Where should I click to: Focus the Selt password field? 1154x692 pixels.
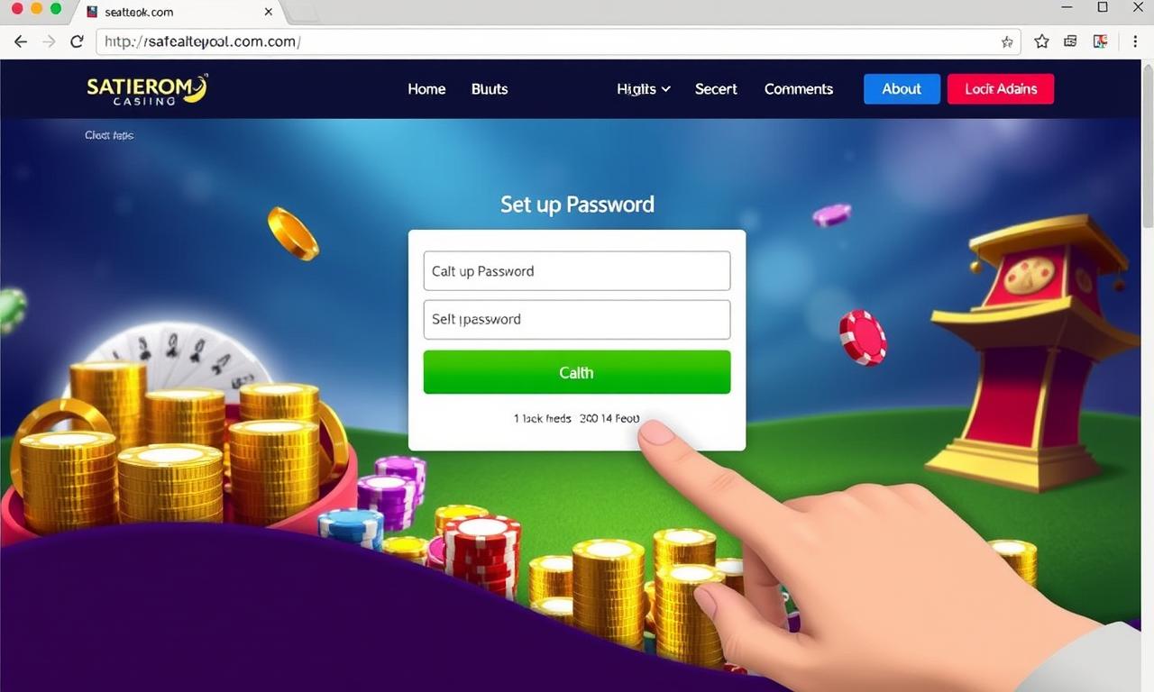click(577, 319)
